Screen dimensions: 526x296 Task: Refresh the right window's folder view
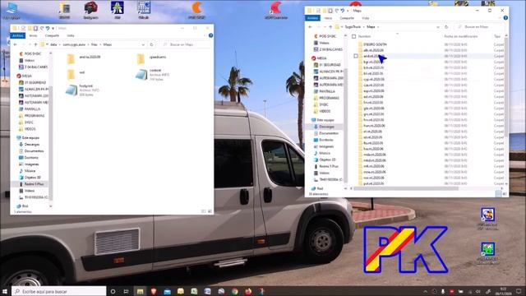pyautogui.click(x=446, y=27)
